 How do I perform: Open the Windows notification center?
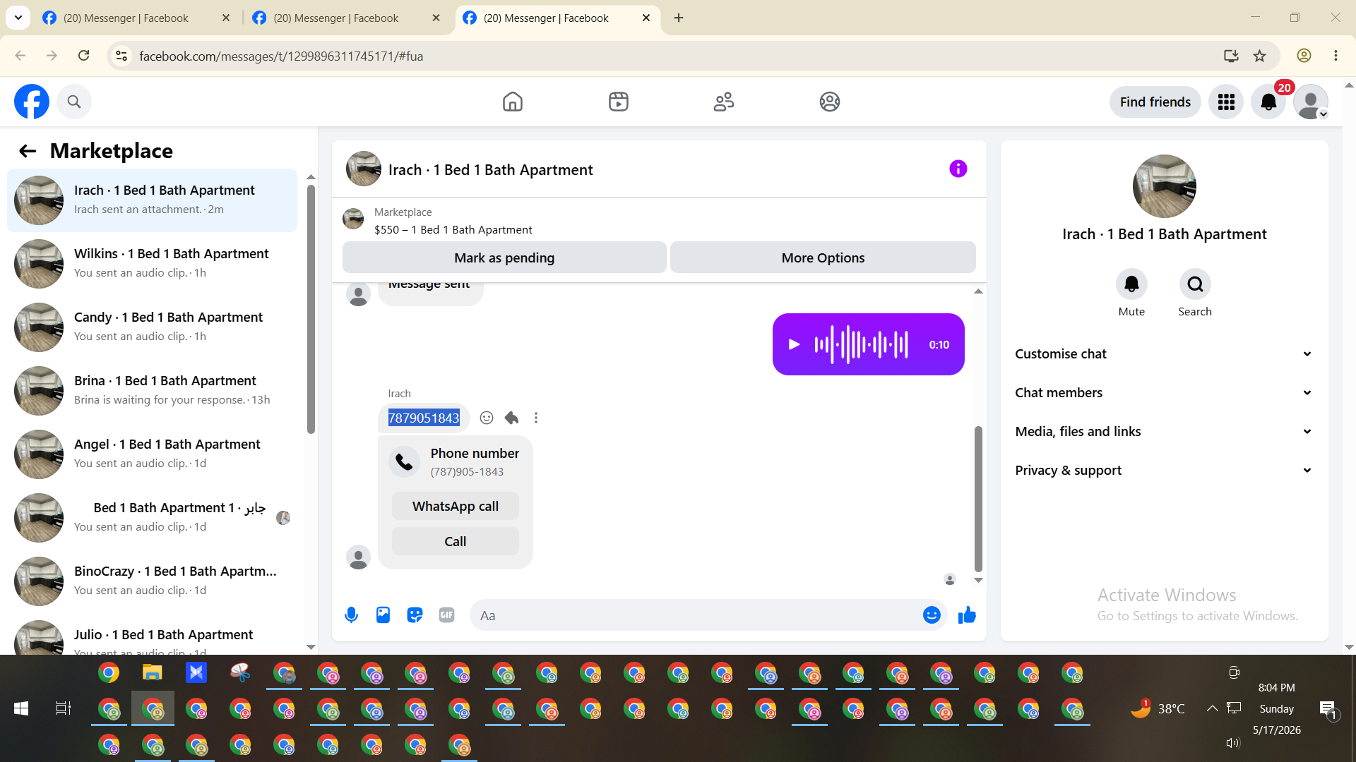(1328, 709)
